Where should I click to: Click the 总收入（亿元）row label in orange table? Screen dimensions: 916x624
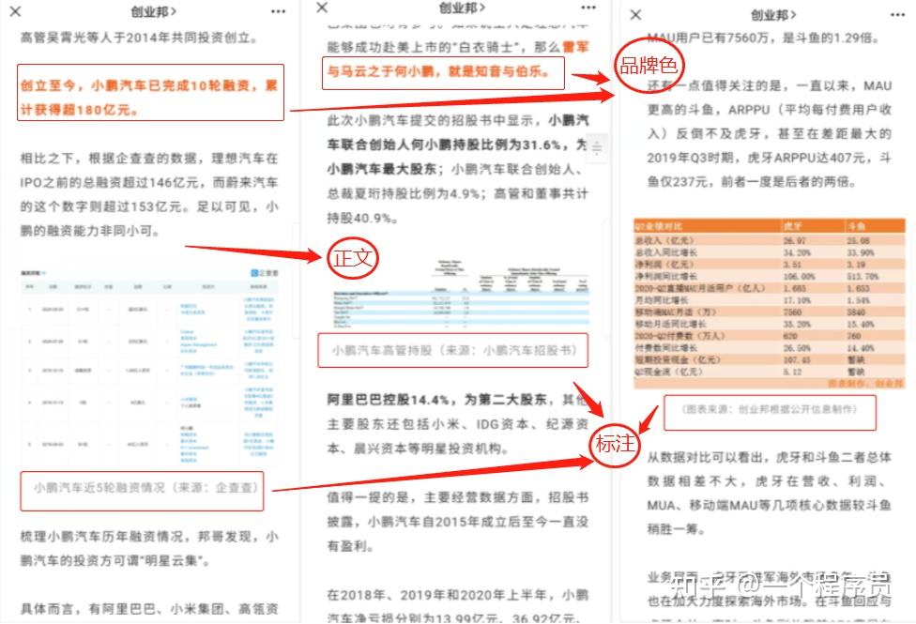pyautogui.click(x=664, y=240)
